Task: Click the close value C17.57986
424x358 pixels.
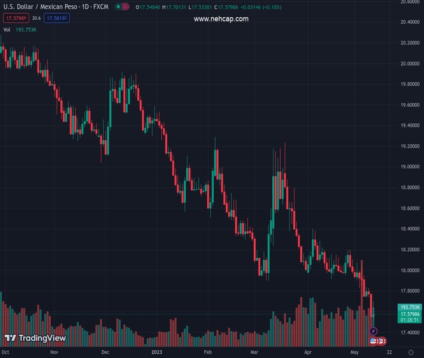Action: point(226,7)
